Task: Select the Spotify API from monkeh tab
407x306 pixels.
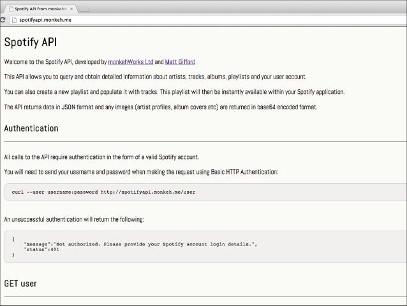Action: point(40,9)
